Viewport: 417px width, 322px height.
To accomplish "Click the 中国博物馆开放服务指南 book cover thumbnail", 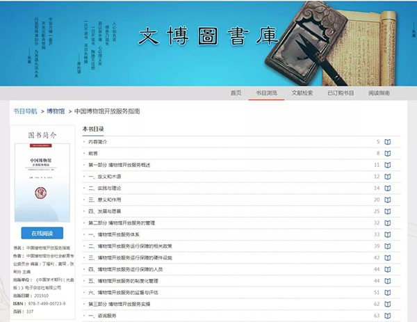I will (x=48, y=182).
